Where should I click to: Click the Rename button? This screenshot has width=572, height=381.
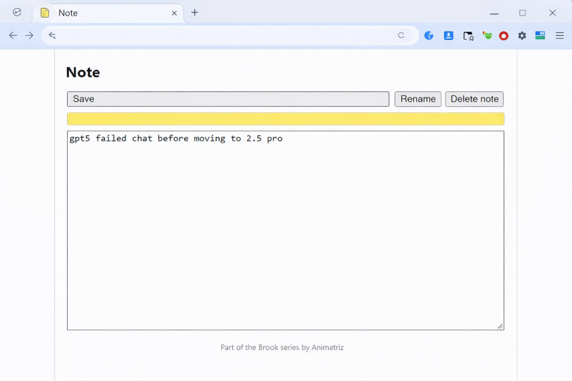(418, 99)
